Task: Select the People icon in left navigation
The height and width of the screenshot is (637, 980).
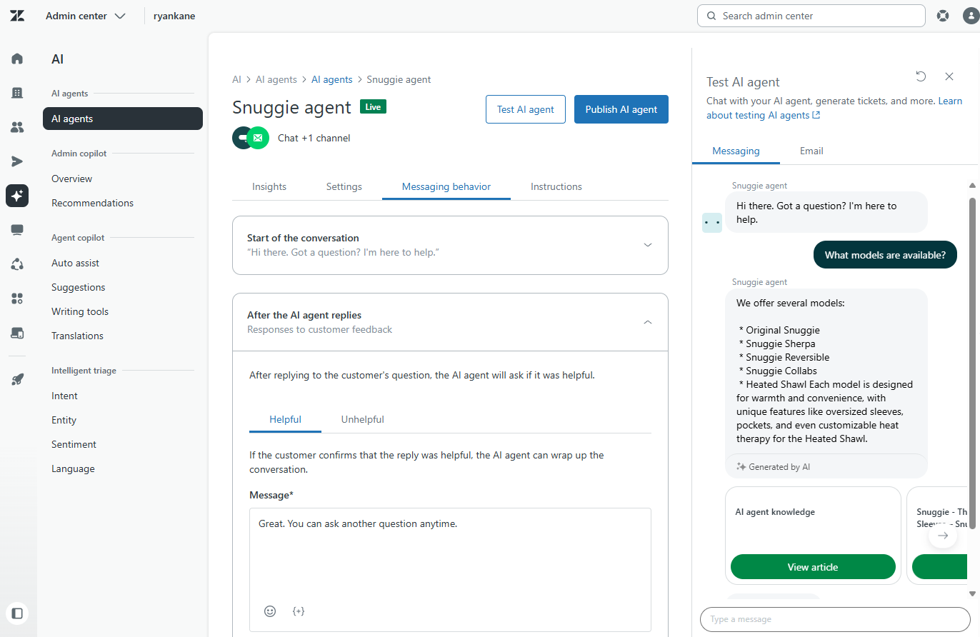Action: click(x=17, y=127)
